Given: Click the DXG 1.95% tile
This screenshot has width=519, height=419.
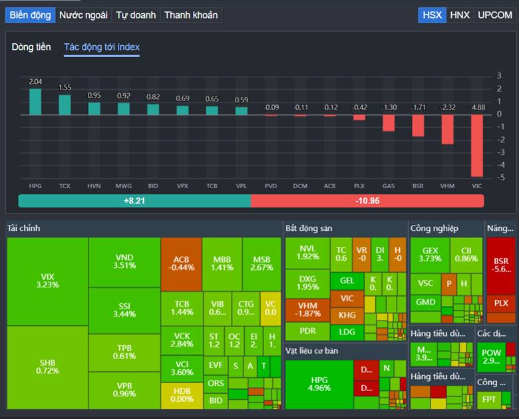Looking at the screenshot, I should point(307,283).
